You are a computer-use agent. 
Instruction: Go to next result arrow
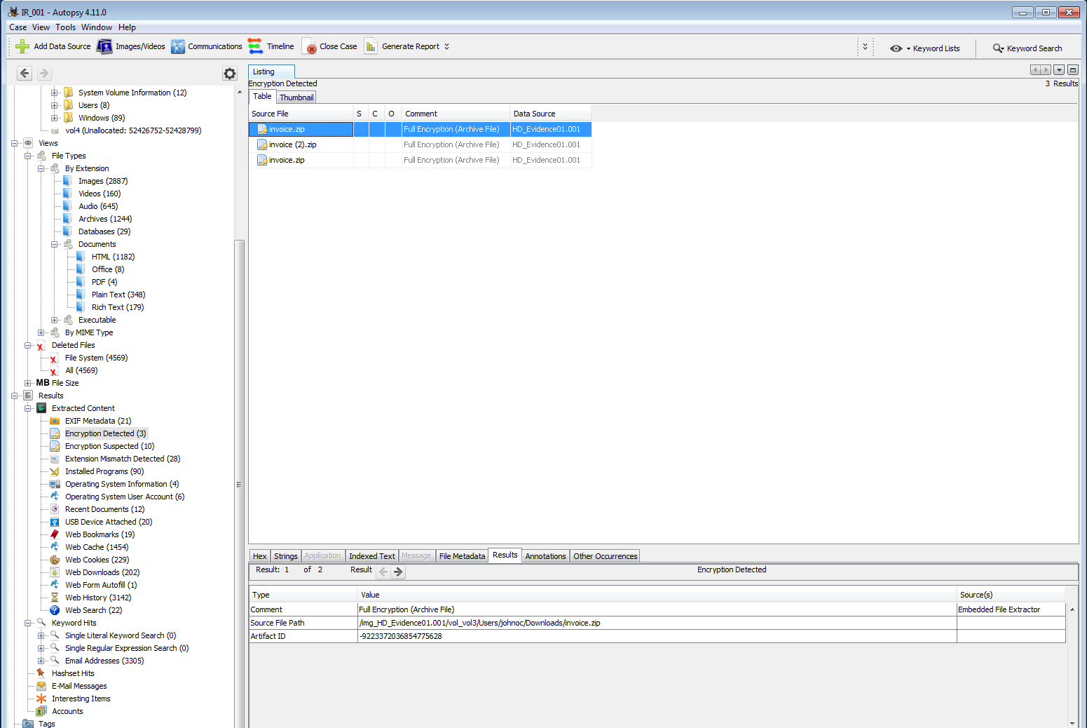pos(398,572)
